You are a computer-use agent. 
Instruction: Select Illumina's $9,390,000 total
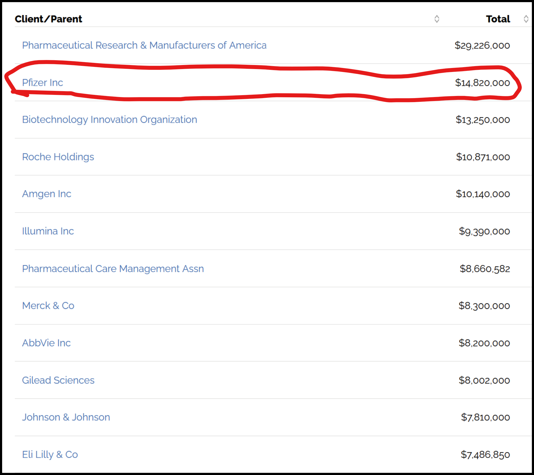pyautogui.click(x=484, y=231)
